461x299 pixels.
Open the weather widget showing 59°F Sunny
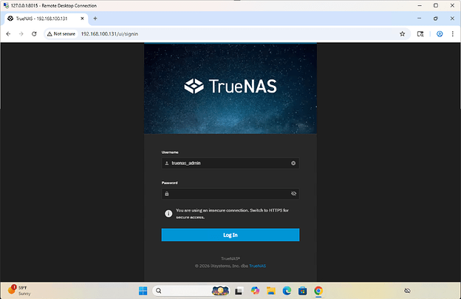[19, 290]
